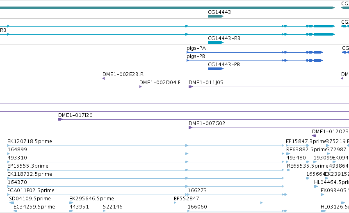The width and height of the screenshot is (349, 213).
Task: Select the FGA011F02.5prime label
Action: click(31, 191)
